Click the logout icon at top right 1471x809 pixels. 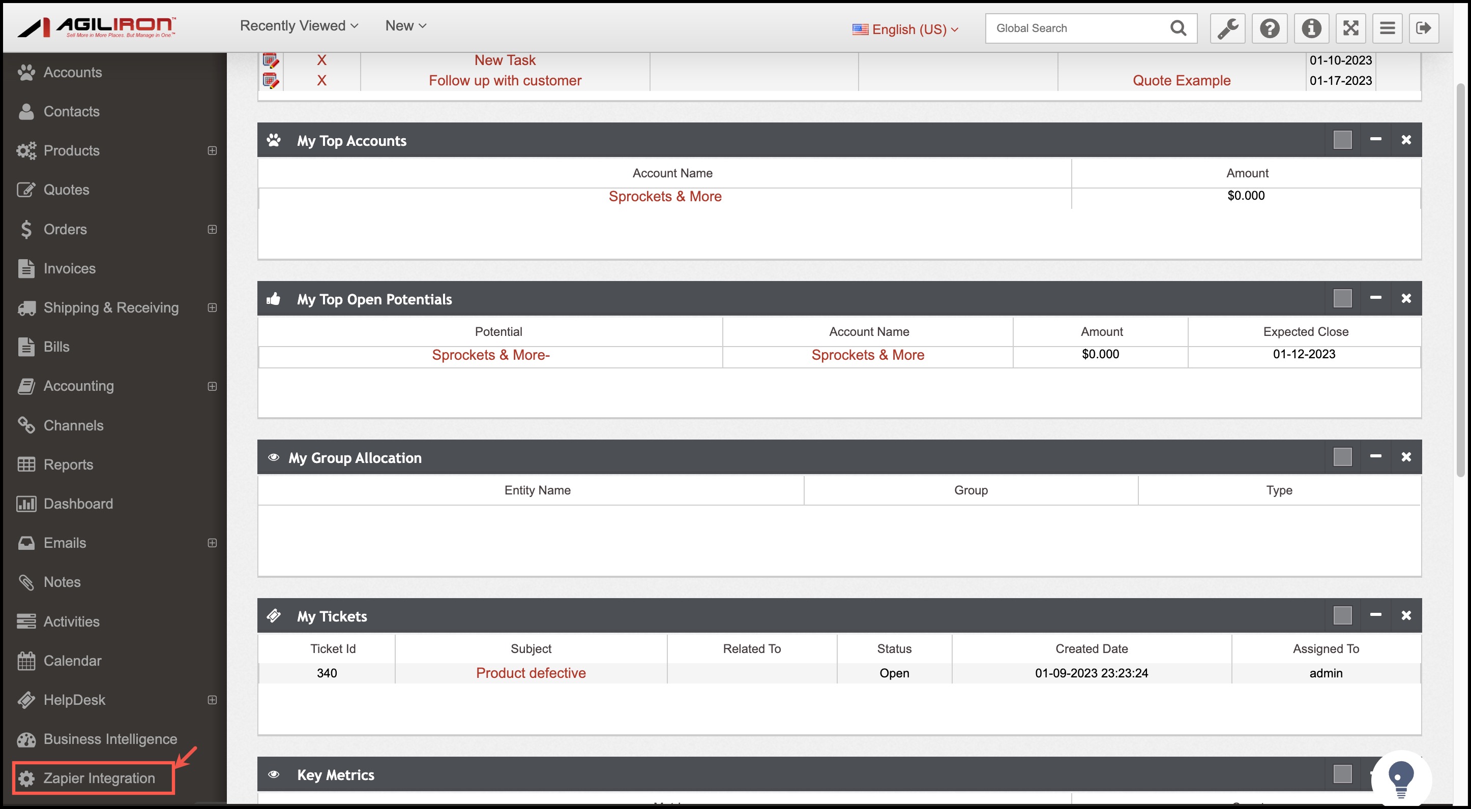click(1423, 28)
